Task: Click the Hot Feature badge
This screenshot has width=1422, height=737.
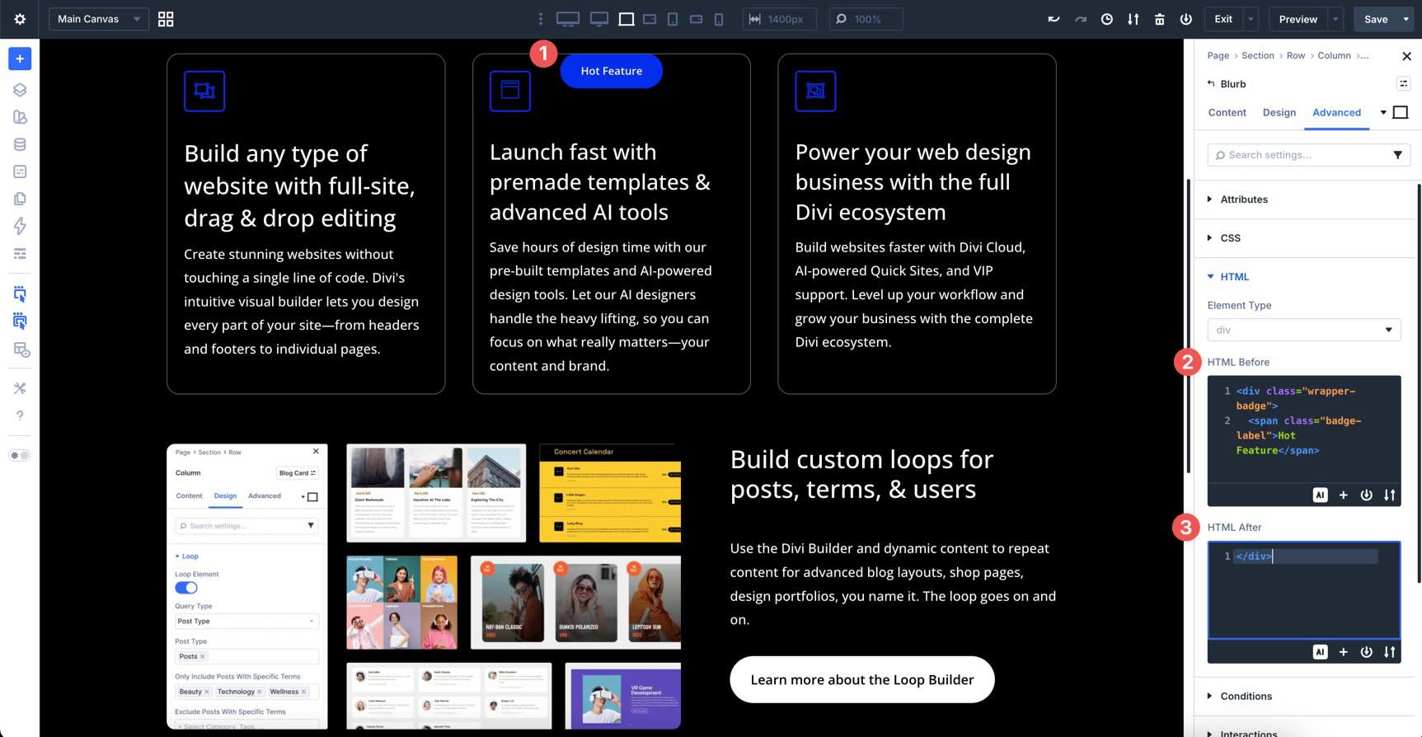Action: tap(611, 71)
